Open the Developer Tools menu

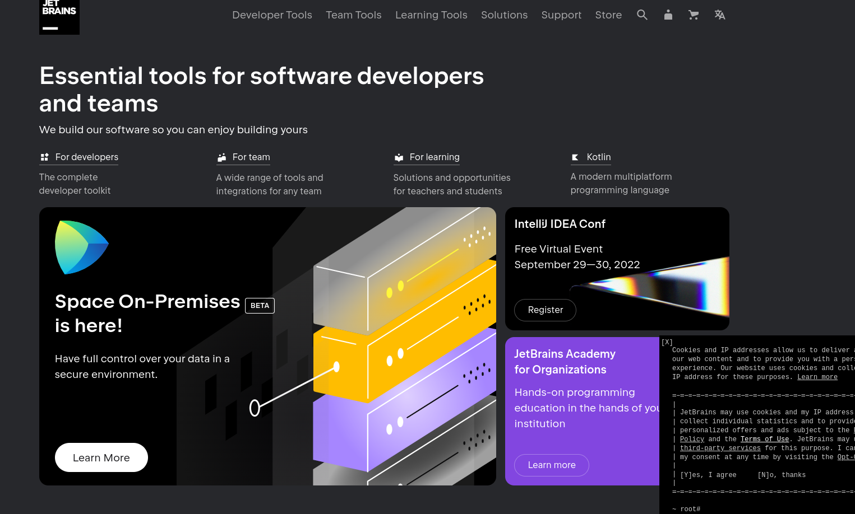pos(272,15)
